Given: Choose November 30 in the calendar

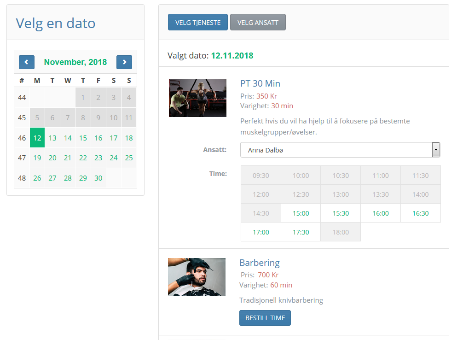Looking at the screenshot, I should 98,178.
